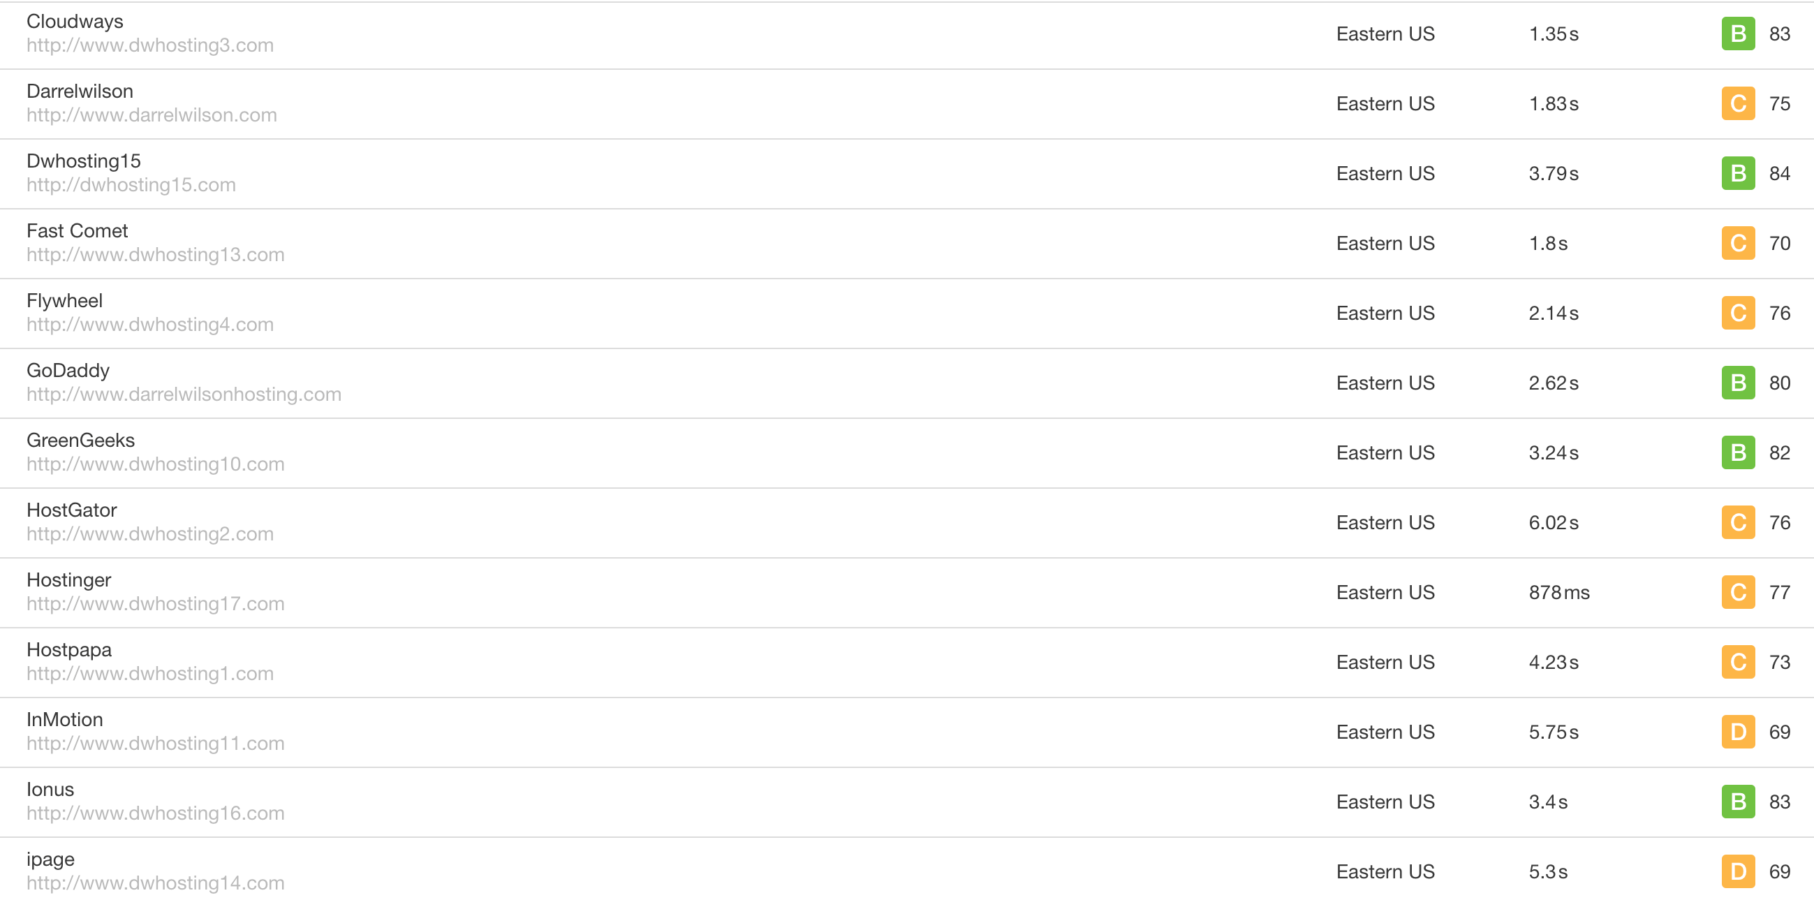This screenshot has height=900, width=1814.
Task: Click the B grade badge for Dwhosting15
Action: pos(1738,173)
